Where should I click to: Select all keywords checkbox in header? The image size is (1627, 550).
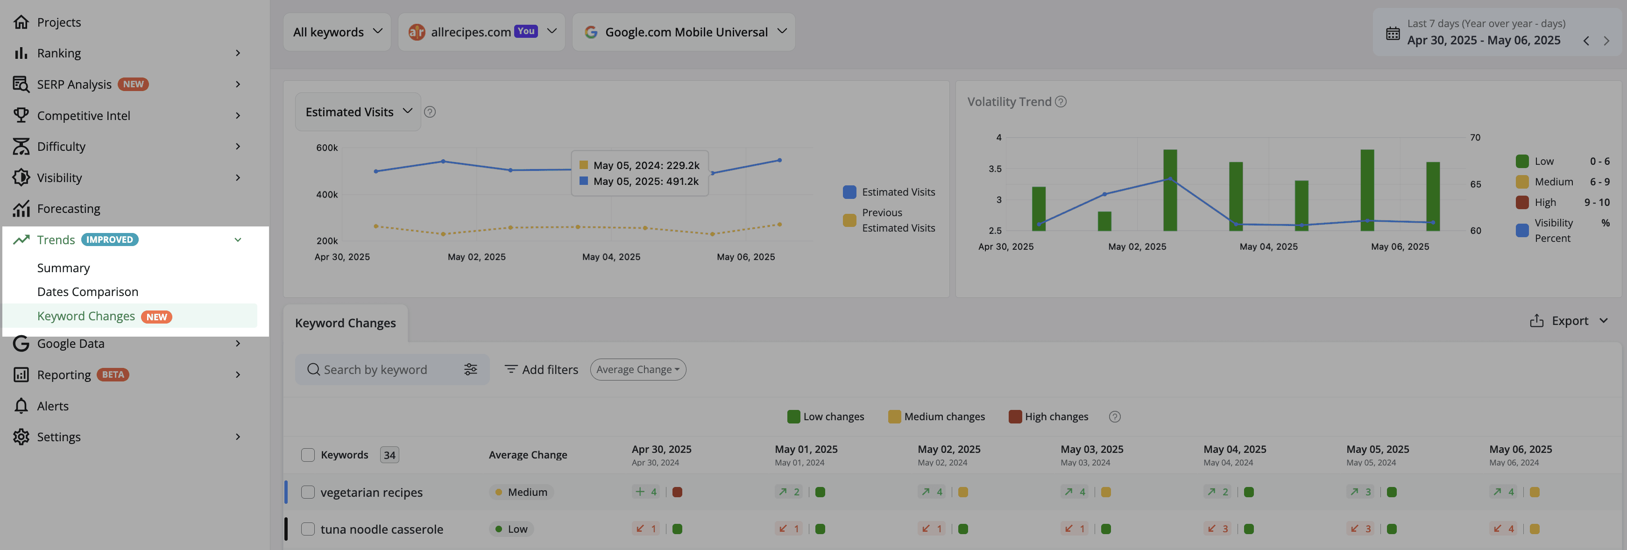click(308, 455)
